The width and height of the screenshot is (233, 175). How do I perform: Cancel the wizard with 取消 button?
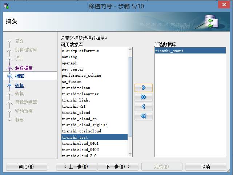click(x=206, y=167)
